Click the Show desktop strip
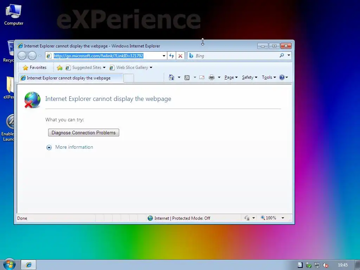 357,265
